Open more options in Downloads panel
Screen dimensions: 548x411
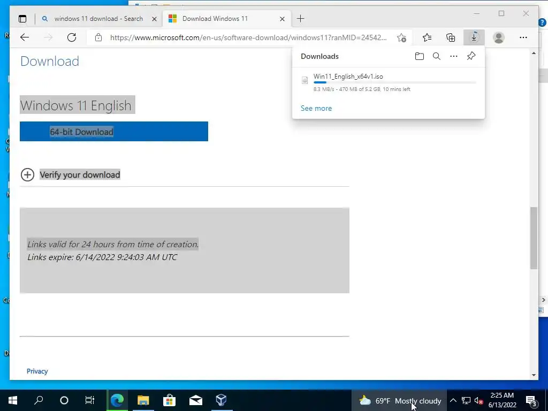click(x=454, y=56)
